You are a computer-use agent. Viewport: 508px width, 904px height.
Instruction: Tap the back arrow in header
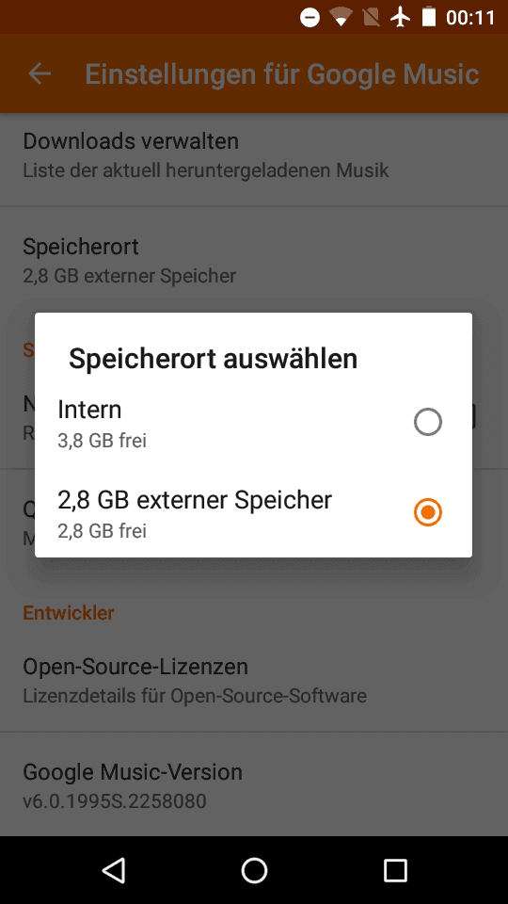[40, 73]
